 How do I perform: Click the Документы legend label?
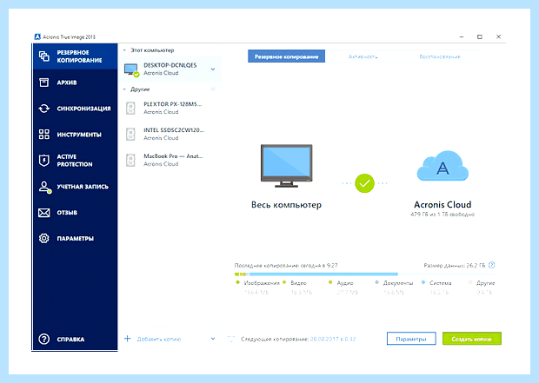click(x=398, y=283)
